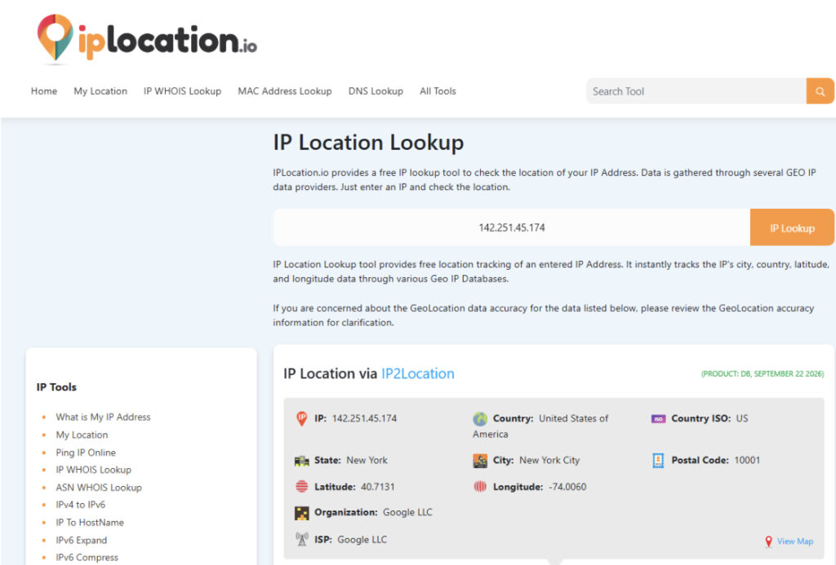Open IPv6 Compress tool
This screenshot has height=565, width=836.
click(87, 557)
